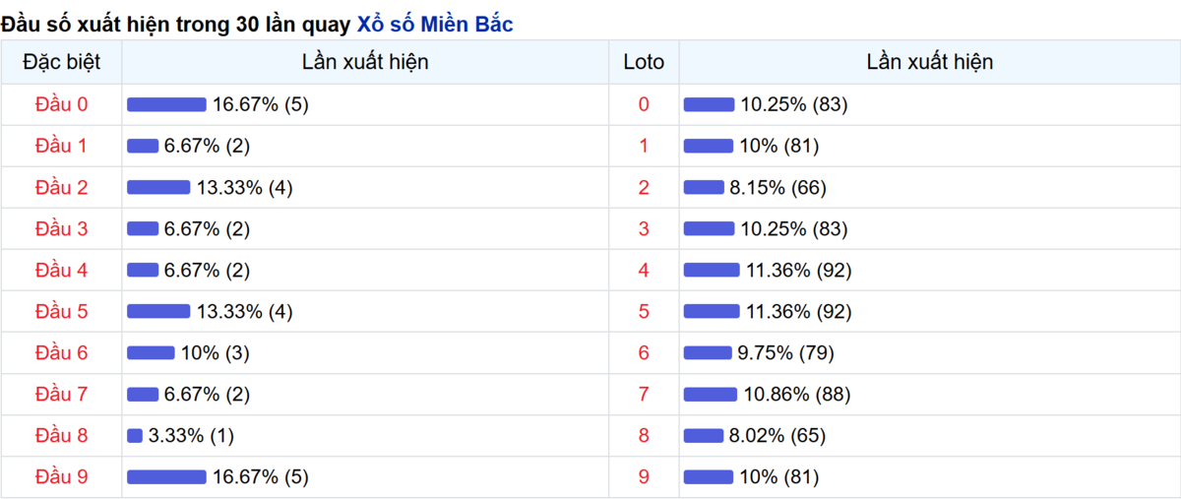Select Loto 4 11.36% (92) bar
Image resolution: width=1181 pixels, height=499 pixels.
712,270
